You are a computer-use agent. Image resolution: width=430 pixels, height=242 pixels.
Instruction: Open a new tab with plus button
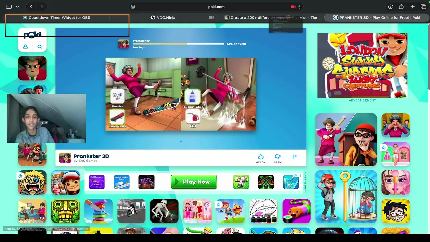pyautogui.click(x=412, y=7)
